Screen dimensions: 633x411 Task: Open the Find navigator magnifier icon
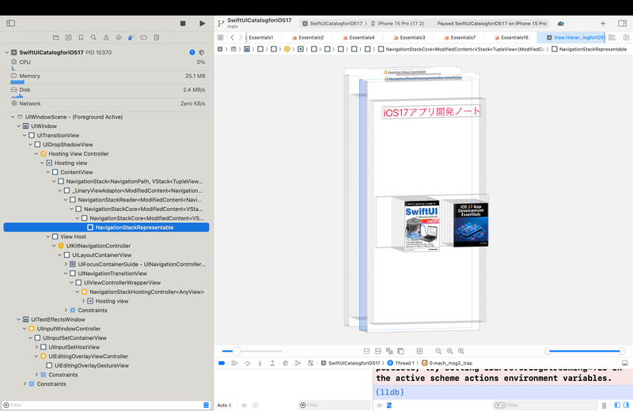pos(93,37)
